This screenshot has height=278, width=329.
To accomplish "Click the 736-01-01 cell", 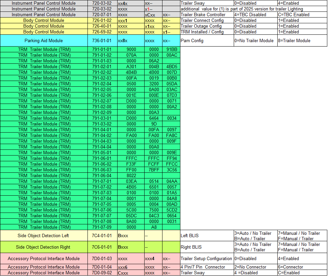I will click(x=102, y=40).
